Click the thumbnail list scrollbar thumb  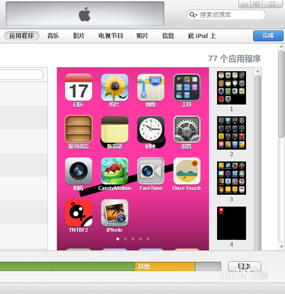click(x=258, y=163)
